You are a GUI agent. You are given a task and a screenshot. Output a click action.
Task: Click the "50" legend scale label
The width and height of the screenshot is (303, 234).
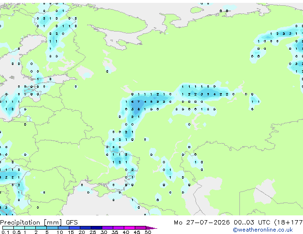click(148, 232)
